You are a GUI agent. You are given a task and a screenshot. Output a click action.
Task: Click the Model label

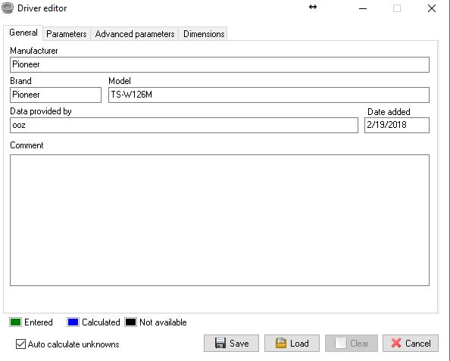click(x=120, y=81)
